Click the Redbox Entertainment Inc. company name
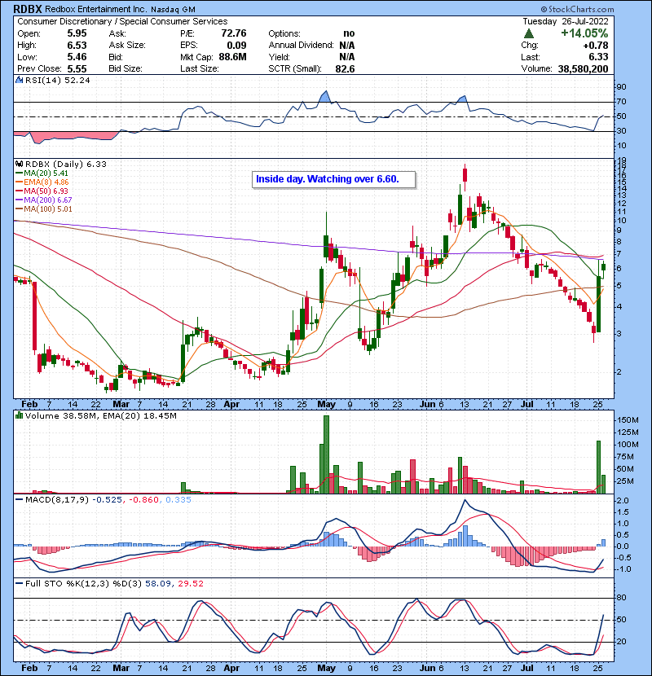The width and height of the screenshot is (652, 676). point(95,9)
